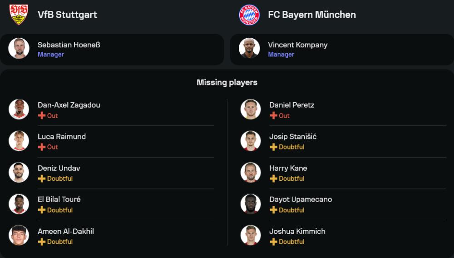Click Harry Kane's yellow Doubtful cross icon
The width and height of the screenshot is (454, 258).
(273, 179)
